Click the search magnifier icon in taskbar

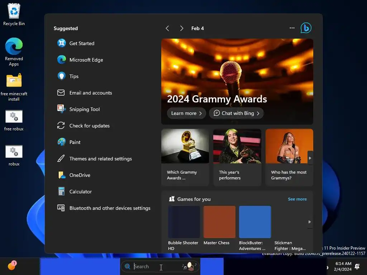pyautogui.click(x=127, y=266)
